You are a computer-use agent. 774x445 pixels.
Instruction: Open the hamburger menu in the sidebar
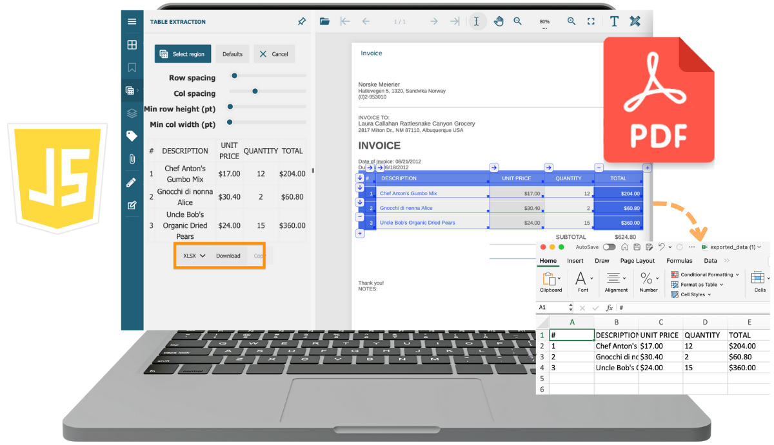(132, 22)
